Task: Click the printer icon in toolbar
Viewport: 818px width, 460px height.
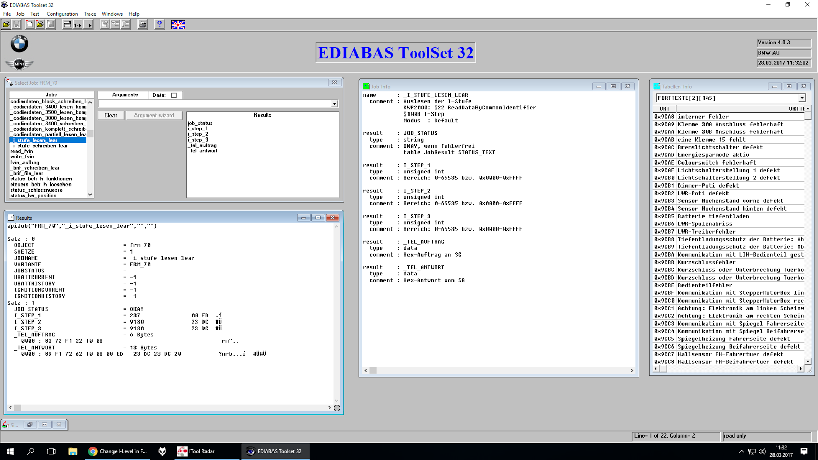Action: (x=143, y=25)
